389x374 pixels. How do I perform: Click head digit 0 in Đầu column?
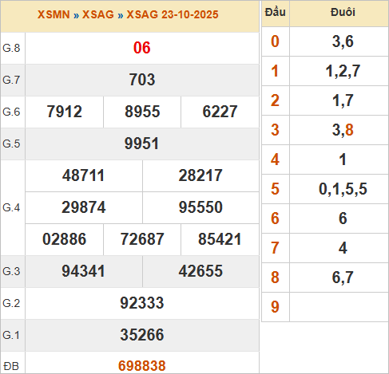[275, 41]
